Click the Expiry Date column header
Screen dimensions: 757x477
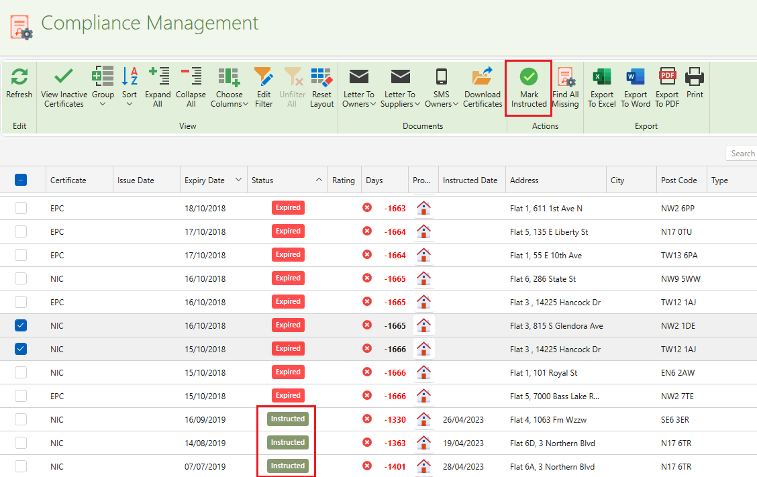205,180
